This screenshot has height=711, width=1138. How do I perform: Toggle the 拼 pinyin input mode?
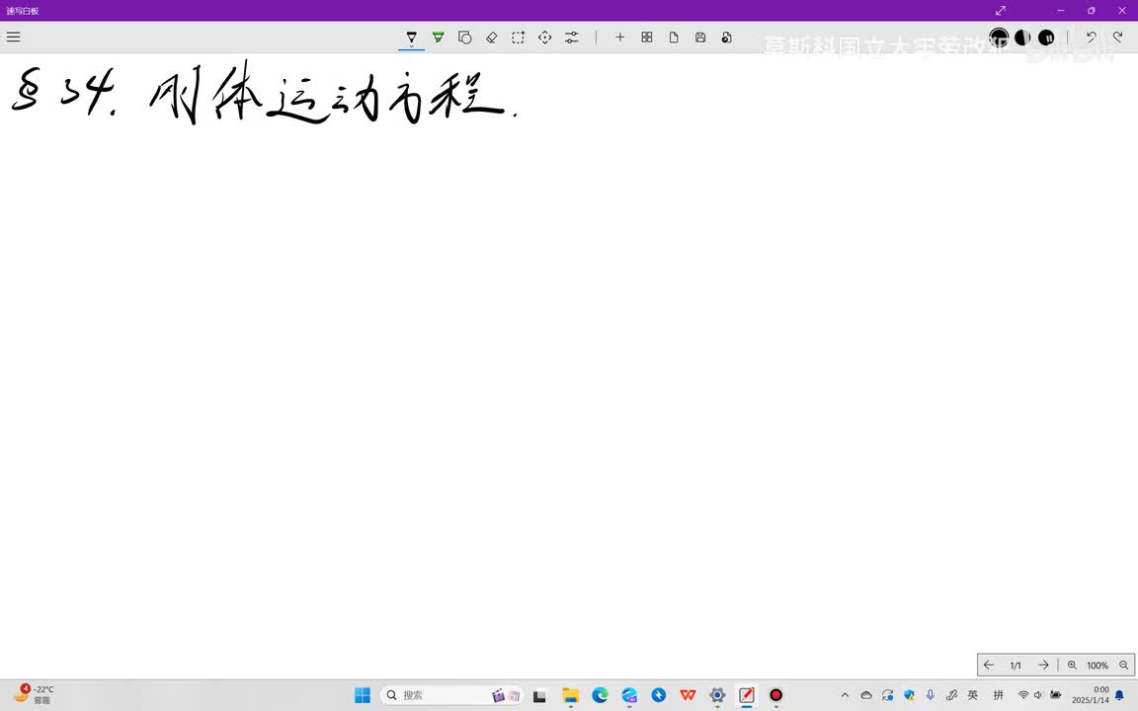coord(998,695)
